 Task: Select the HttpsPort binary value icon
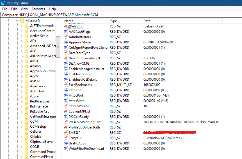66,95
